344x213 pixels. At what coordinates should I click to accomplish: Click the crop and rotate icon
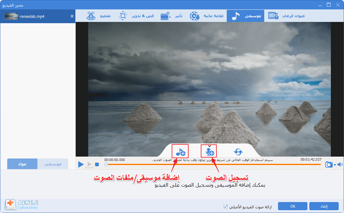pyautogui.click(x=123, y=16)
